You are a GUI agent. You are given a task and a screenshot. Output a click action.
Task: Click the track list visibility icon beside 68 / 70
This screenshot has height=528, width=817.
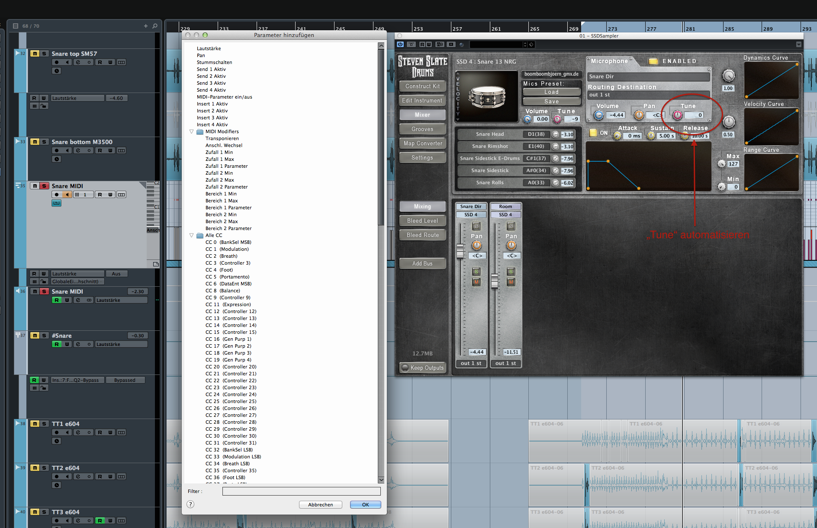pyautogui.click(x=16, y=26)
